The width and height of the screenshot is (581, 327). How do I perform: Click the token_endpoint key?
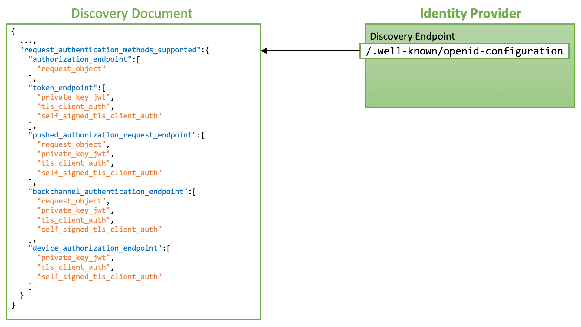[x=63, y=88]
